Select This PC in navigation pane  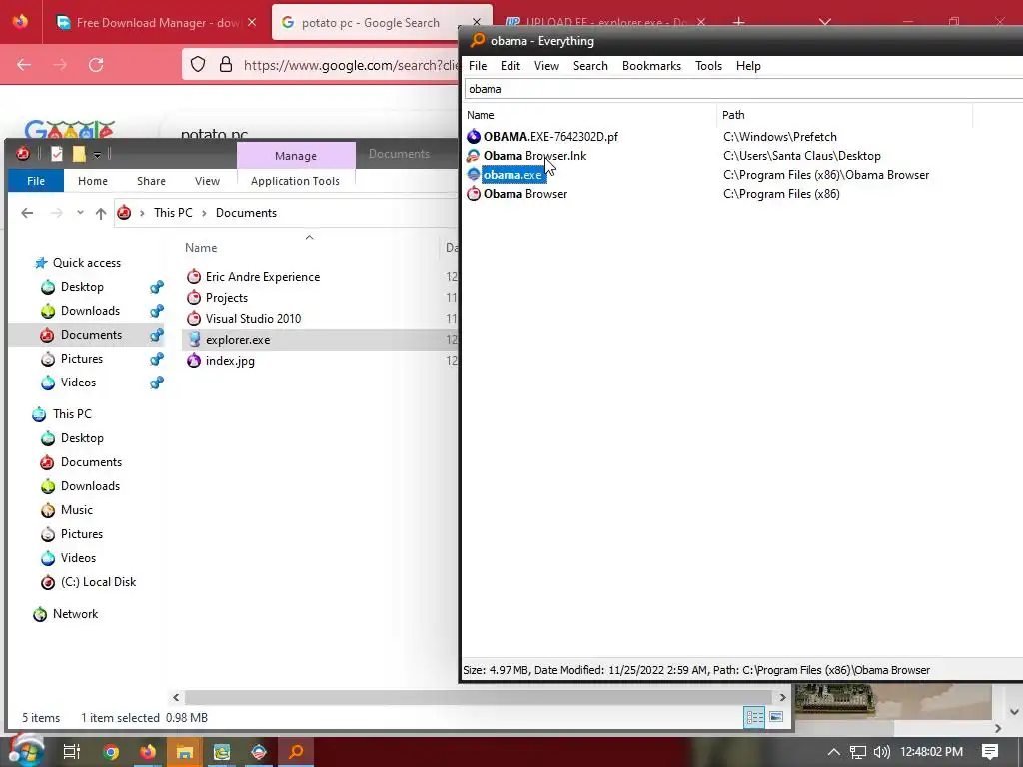72,414
